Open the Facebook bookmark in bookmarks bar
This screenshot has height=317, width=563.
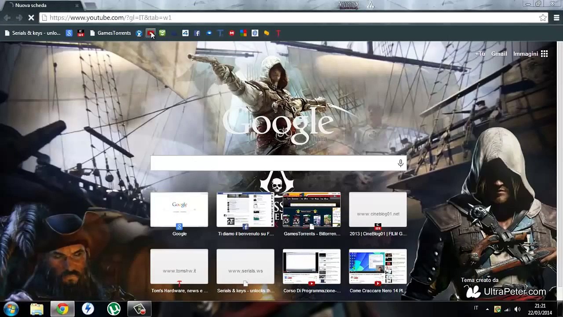197,33
